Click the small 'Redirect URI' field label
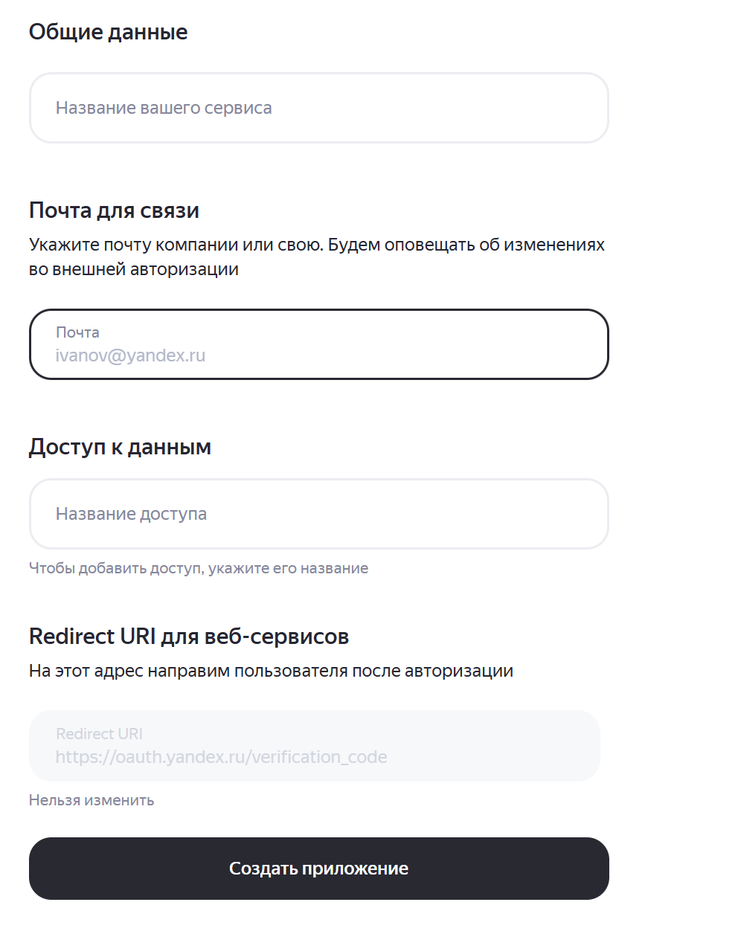738x934 pixels. (x=99, y=734)
